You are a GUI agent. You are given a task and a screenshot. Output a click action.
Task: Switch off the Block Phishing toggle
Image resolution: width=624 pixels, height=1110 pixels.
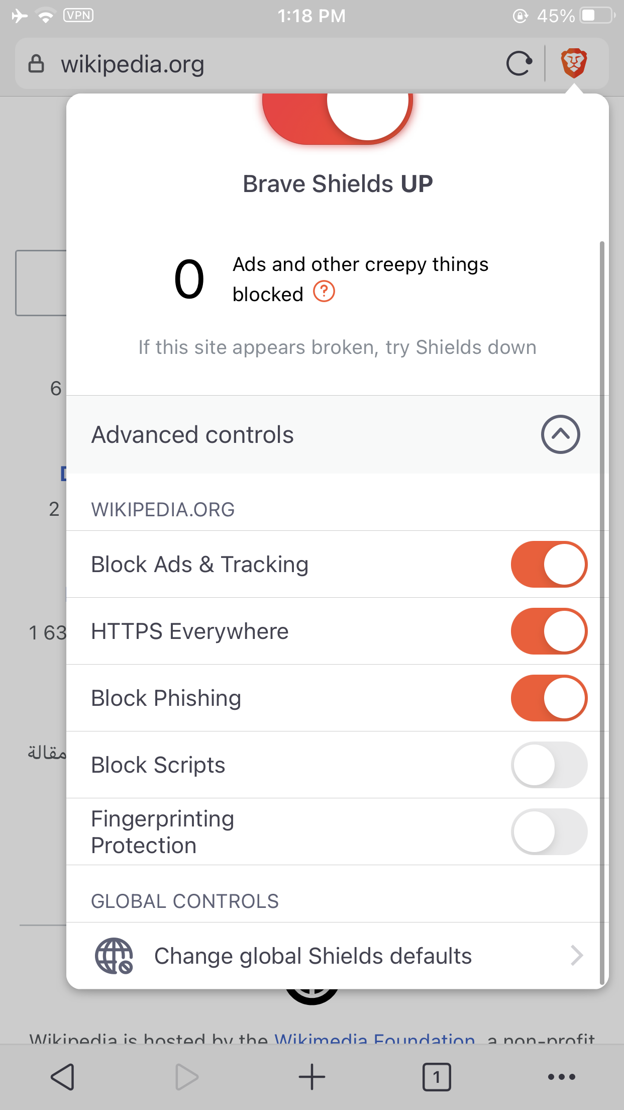tap(549, 698)
